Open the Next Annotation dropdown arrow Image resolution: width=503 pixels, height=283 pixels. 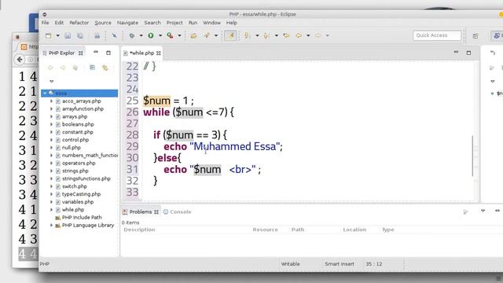click(x=257, y=35)
